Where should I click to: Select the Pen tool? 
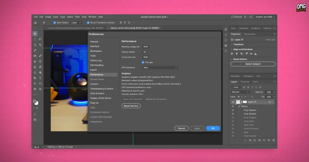click(35, 78)
